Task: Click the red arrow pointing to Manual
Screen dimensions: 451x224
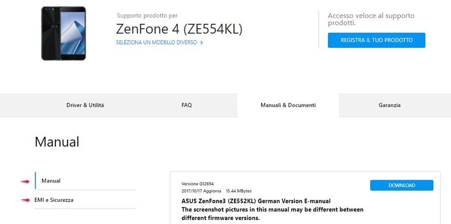Action: 25,181
